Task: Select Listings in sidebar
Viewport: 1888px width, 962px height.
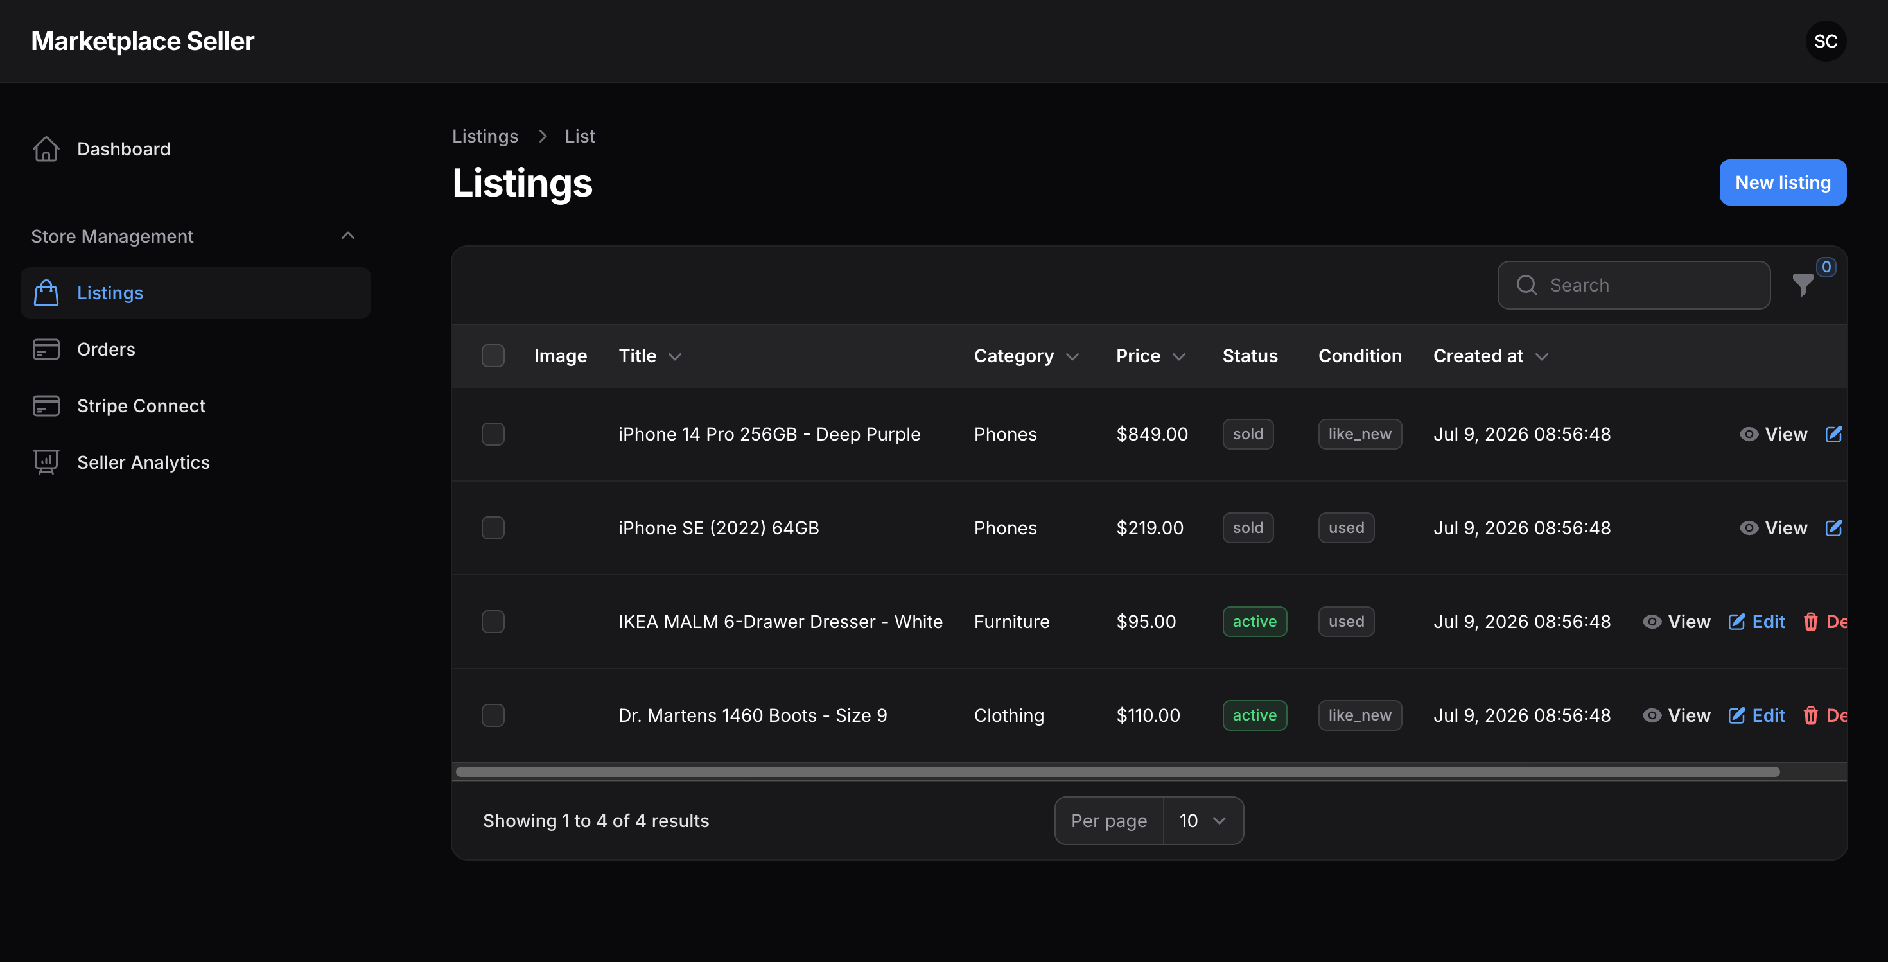Action: point(195,292)
